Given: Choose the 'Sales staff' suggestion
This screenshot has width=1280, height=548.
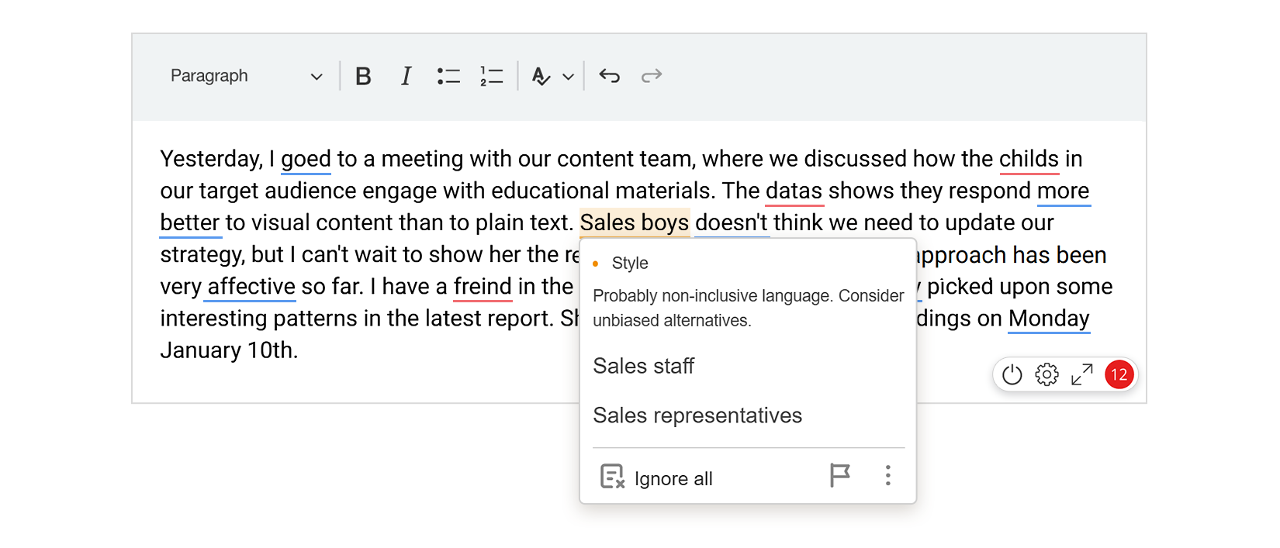Looking at the screenshot, I should point(644,366).
